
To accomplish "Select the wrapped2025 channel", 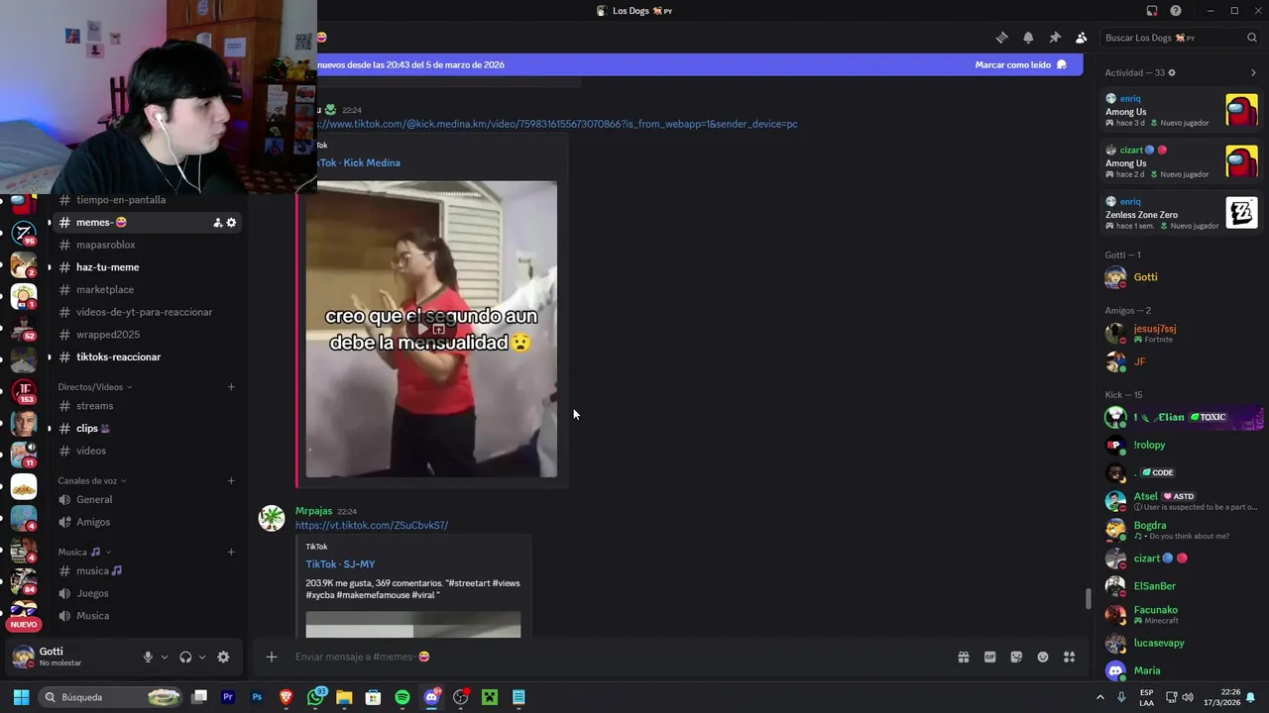I will [x=145, y=335].
